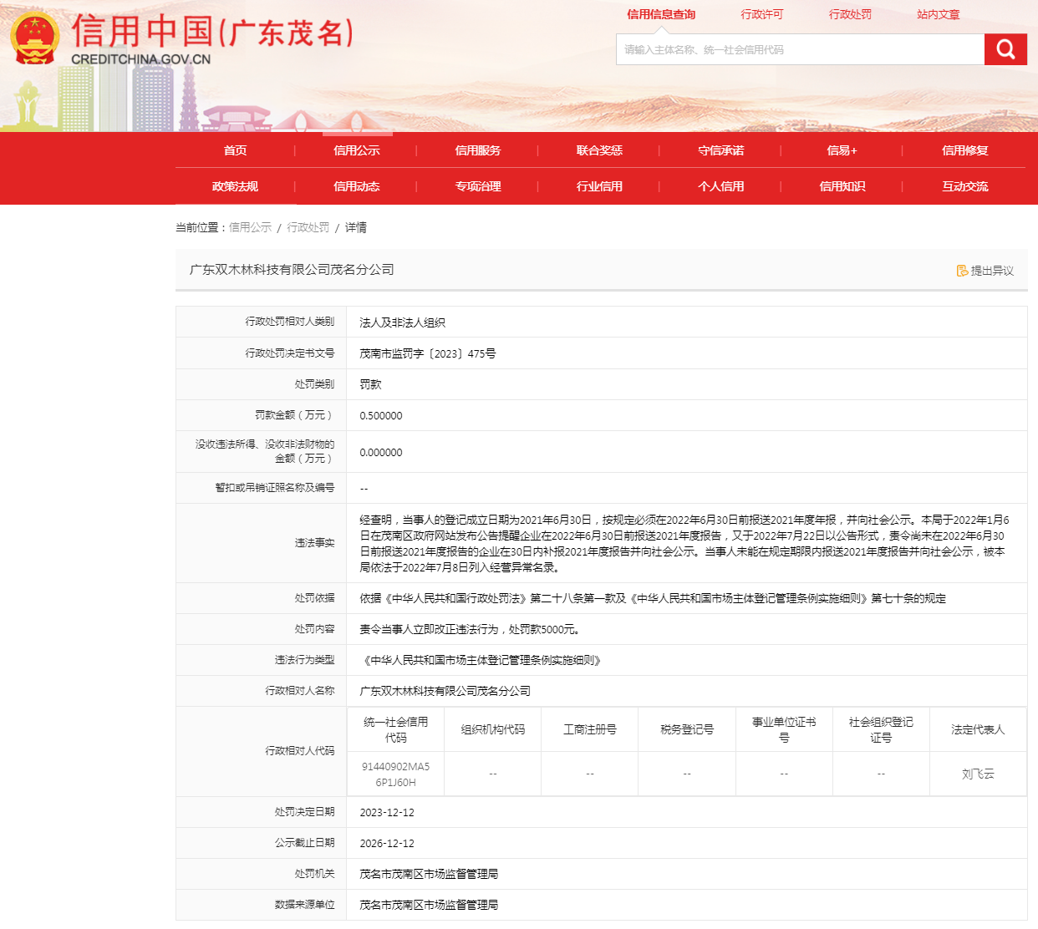Open the 信易+ menu item

coord(842,150)
